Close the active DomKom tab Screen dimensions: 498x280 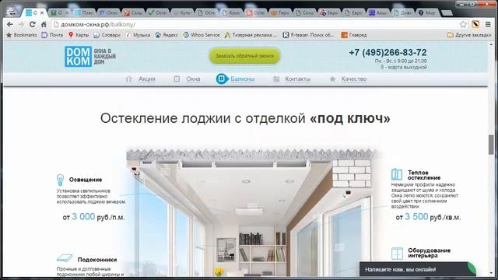42,12
